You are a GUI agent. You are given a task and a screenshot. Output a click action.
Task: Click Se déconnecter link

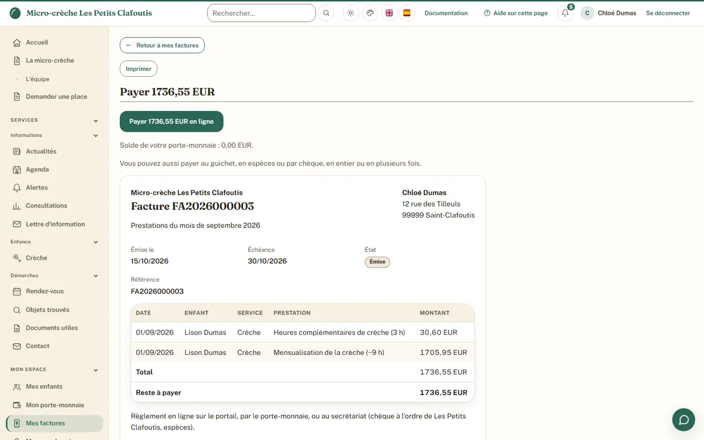tap(668, 13)
